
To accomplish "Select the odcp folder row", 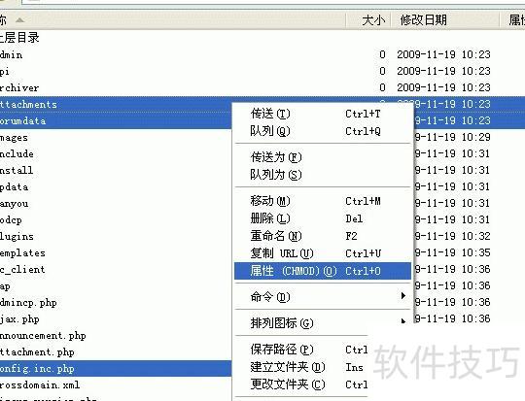I will 116,219.
